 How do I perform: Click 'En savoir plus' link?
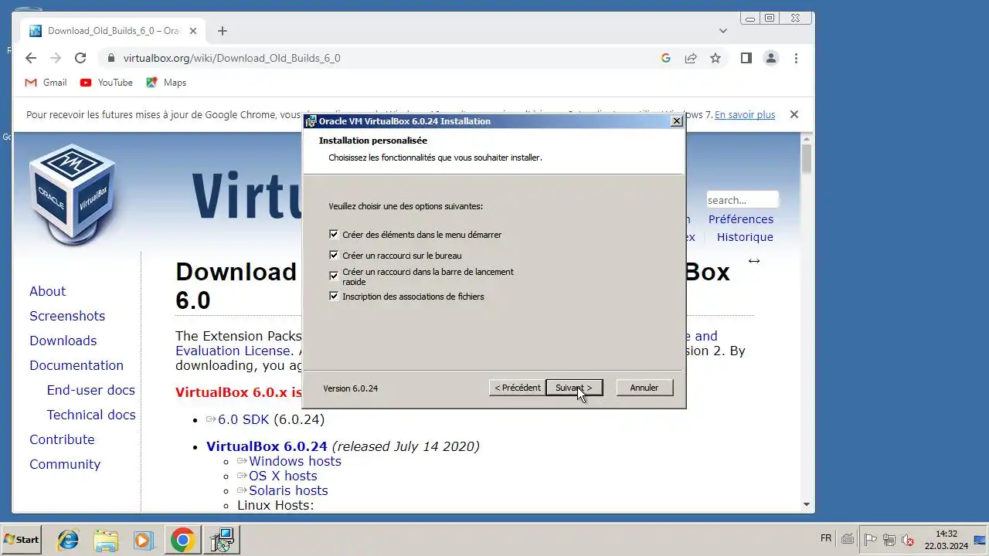tap(745, 114)
